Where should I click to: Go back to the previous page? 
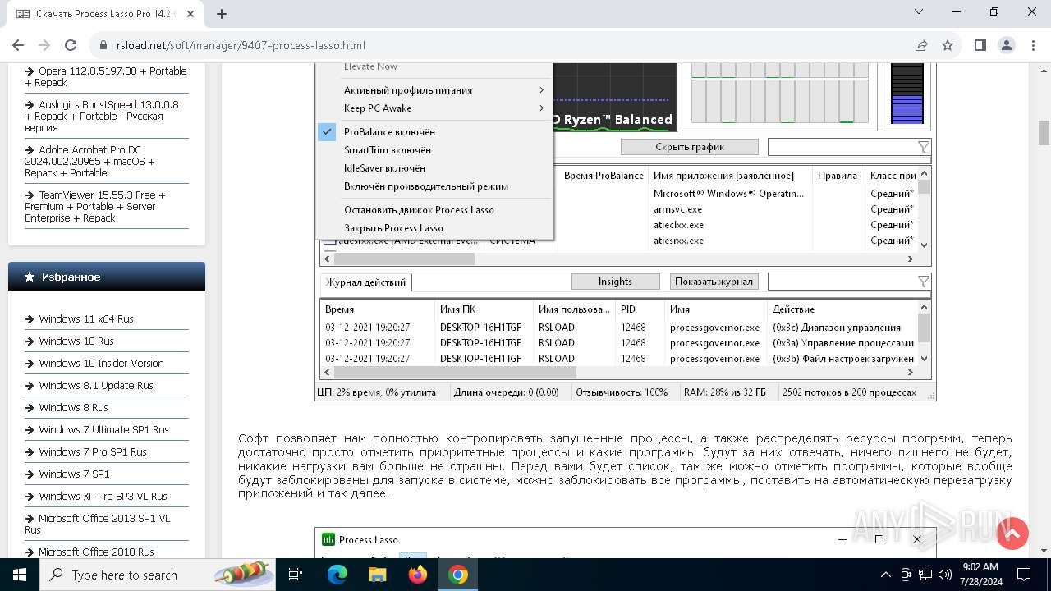18,45
